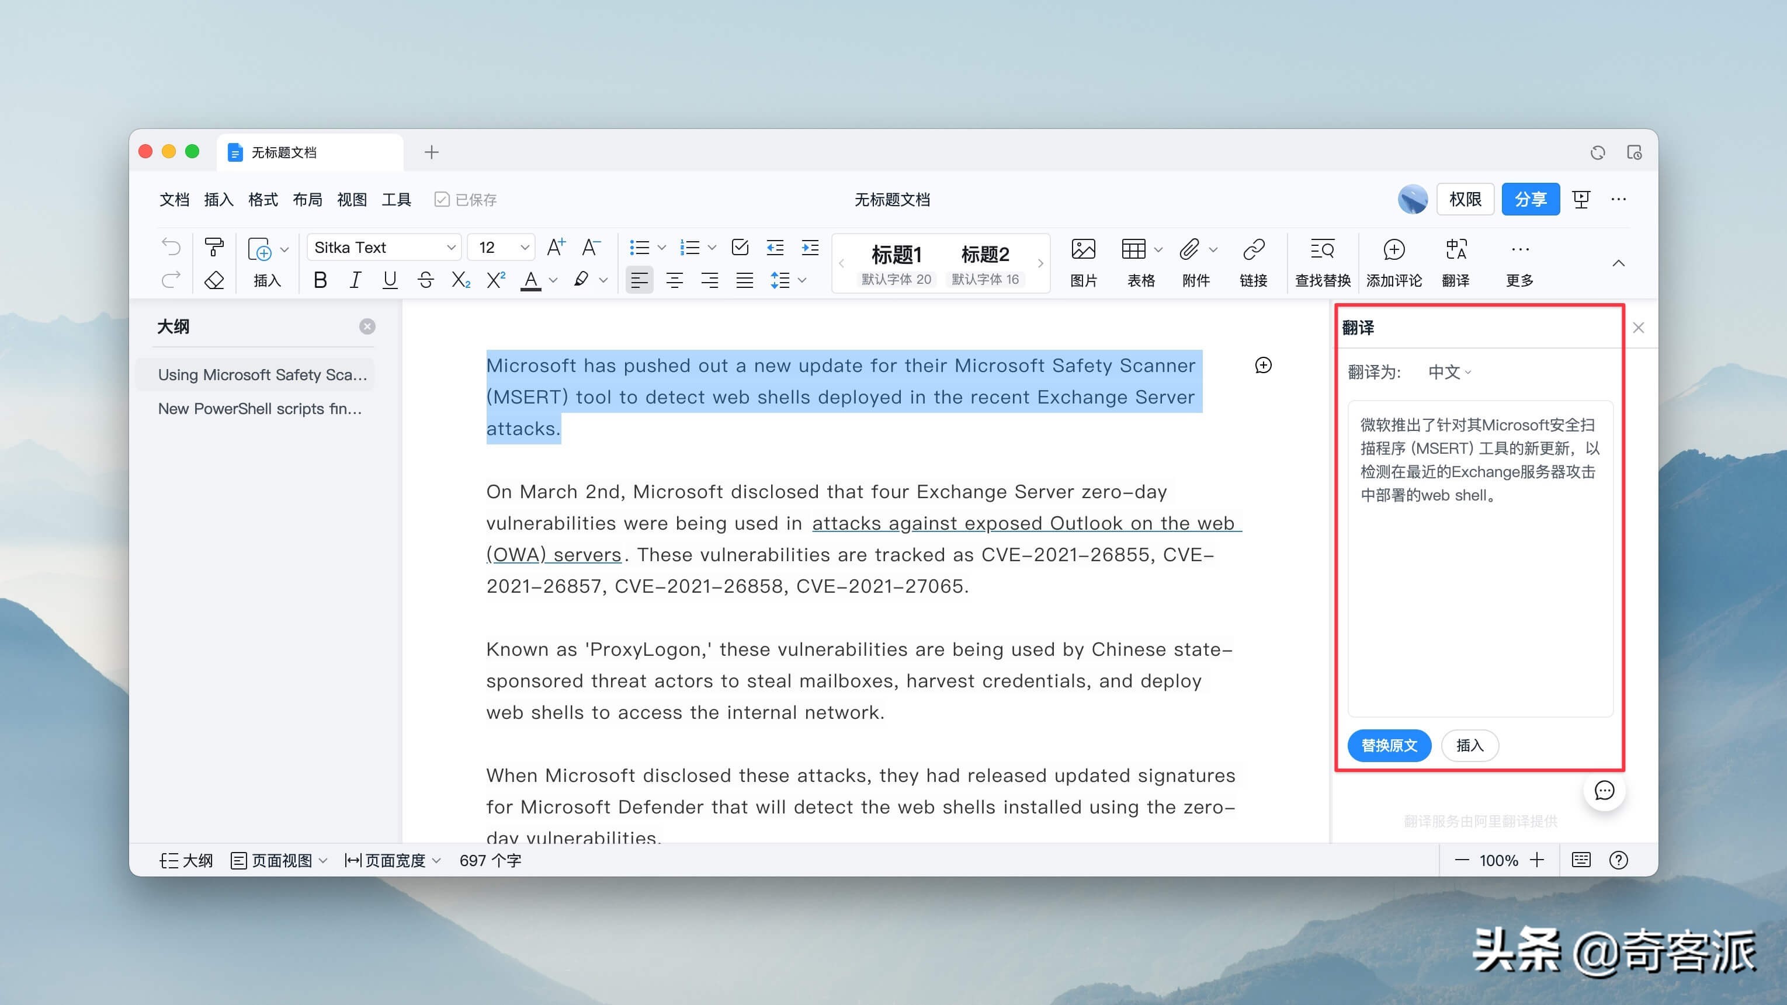Toggle the 大纲 outline button in status bar

[186, 860]
